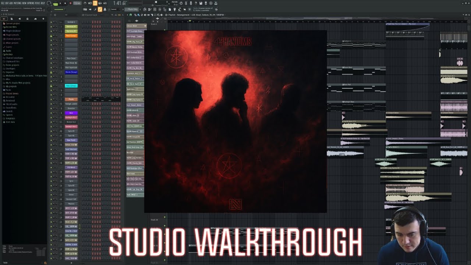The image size is (471, 265).
Task: Click the playhead marker on the timeline ruler
Action: click(190, 21)
